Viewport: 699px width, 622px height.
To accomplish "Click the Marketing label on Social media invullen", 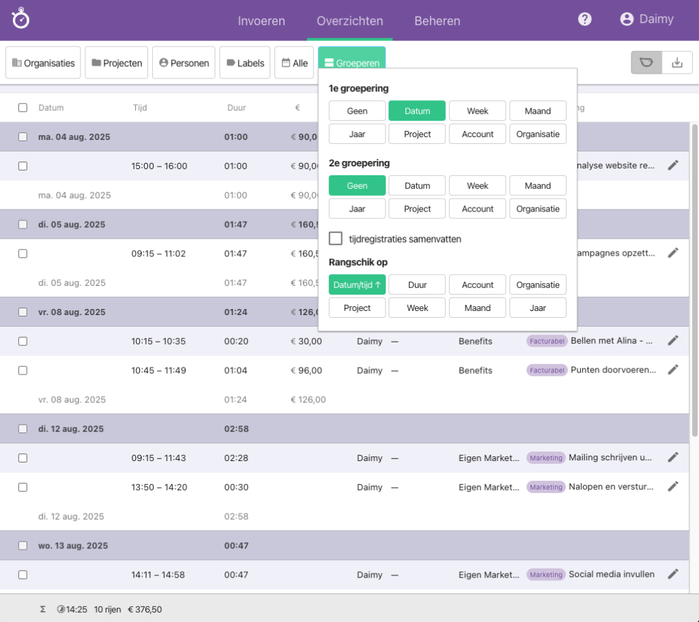I will [545, 574].
